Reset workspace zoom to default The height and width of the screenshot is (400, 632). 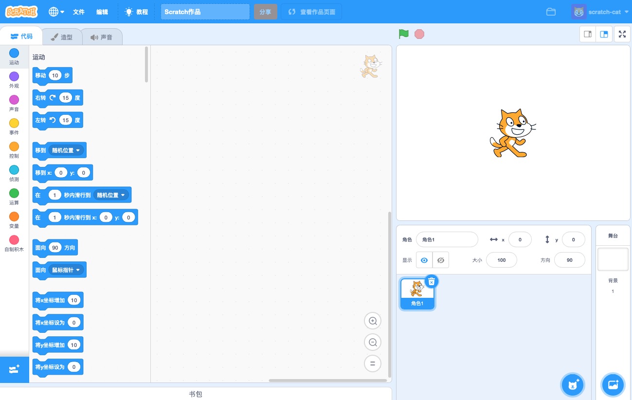(x=373, y=364)
